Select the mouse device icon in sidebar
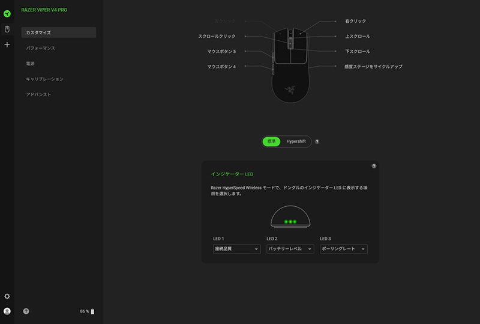Screen dimensions: 480x324 tap(7, 29)
